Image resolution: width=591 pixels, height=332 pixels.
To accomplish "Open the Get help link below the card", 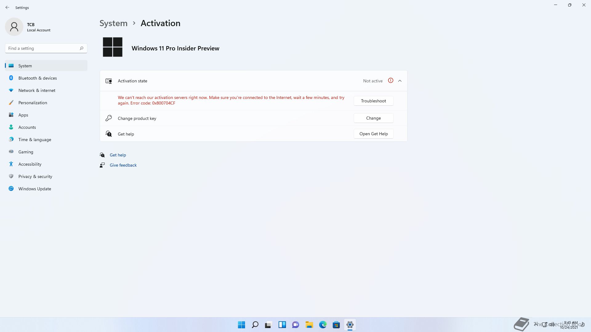I will pyautogui.click(x=118, y=155).
